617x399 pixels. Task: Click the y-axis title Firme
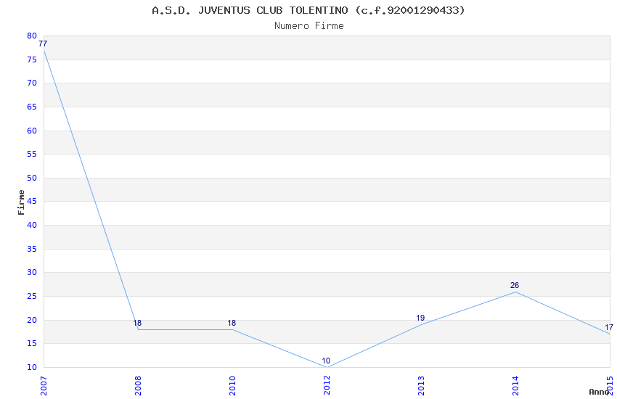[21, 202]
